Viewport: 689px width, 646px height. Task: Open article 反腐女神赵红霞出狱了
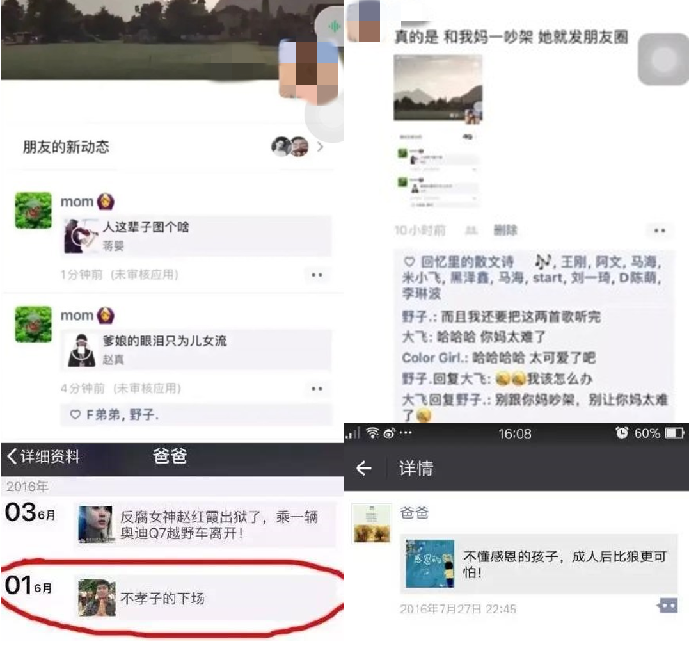(x=205, y=524)
